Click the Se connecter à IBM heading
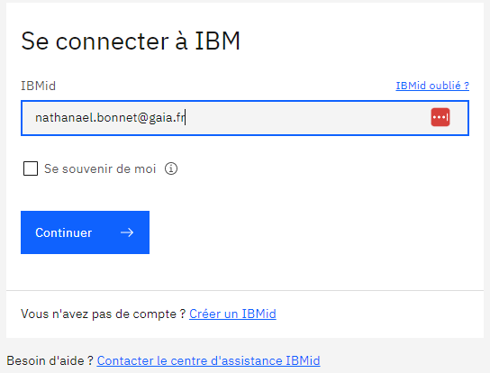The image size is (490, 373). coord(131,41)
